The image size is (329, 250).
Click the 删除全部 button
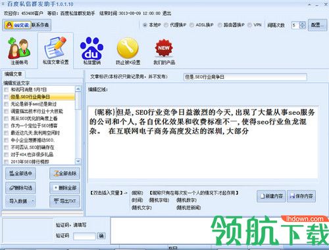point(64,188)
